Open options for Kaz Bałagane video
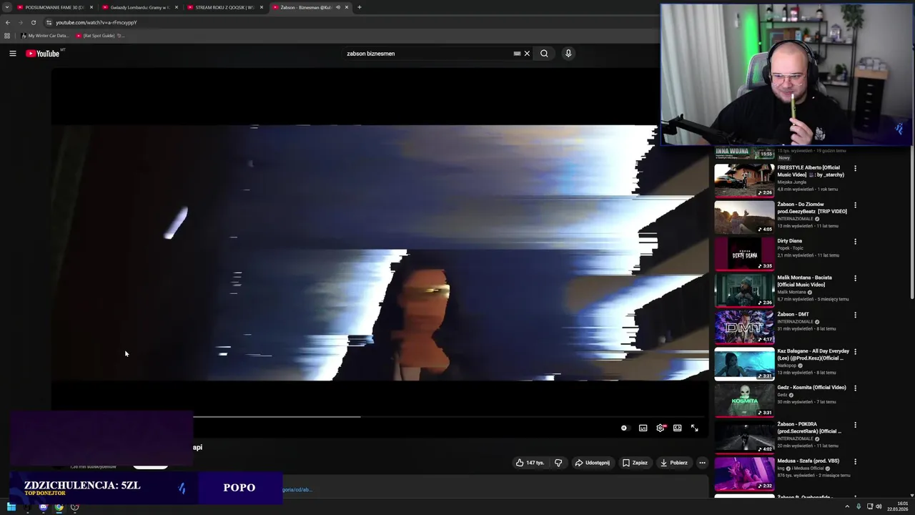 855,352
